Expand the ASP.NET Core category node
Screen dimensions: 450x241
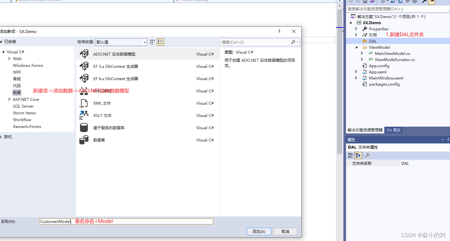tap(10, 99)
